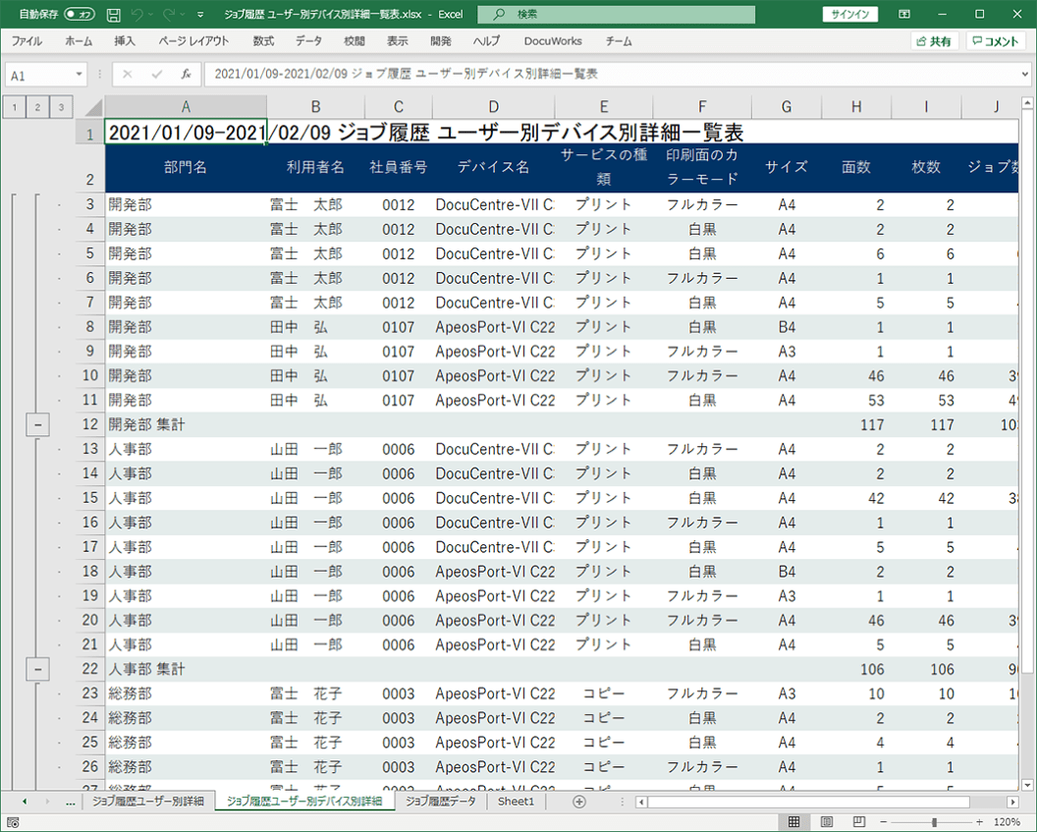The width and height of the screenshot is (1037, 832).
Task: Open the 校閲 ribbon tab
Action: pos(355,41)
